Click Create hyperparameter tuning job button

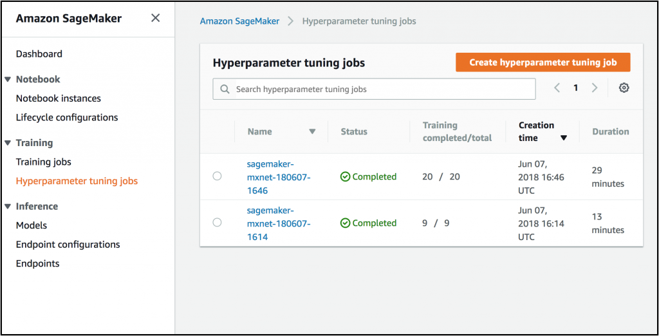(x=543, y=62)
